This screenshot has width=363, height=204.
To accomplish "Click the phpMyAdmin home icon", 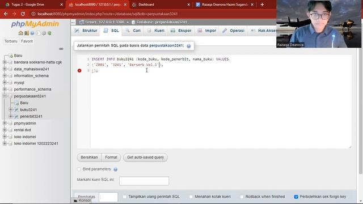I will [20, 33].
